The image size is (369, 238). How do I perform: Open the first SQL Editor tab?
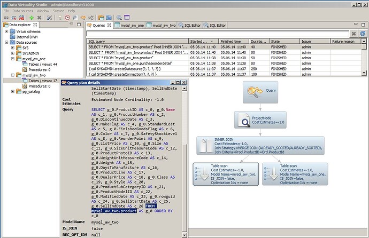click(189, 25)
